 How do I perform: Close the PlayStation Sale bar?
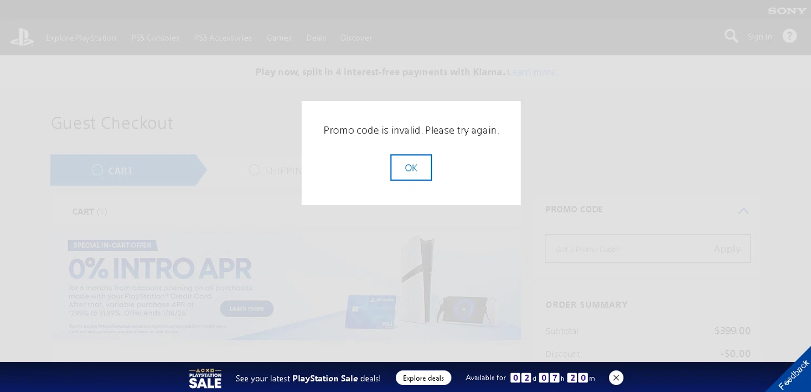click(x=616, y=377)
